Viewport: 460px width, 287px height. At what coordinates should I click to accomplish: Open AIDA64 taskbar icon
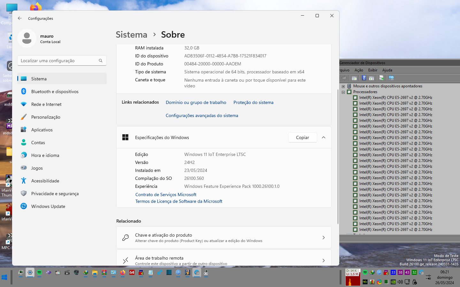tap(132, 272)
